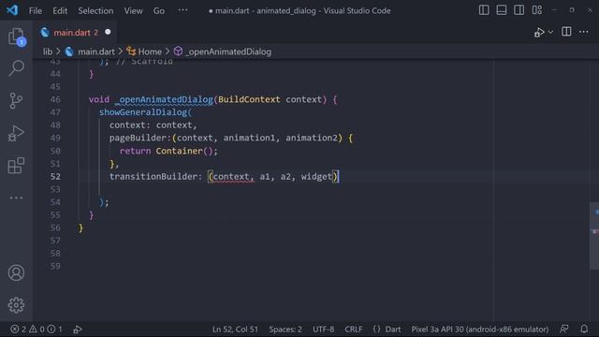Toggle the secondary side bar layout
Image resolution: width=599 pixels, height=337 pixels.
(519, 10)
